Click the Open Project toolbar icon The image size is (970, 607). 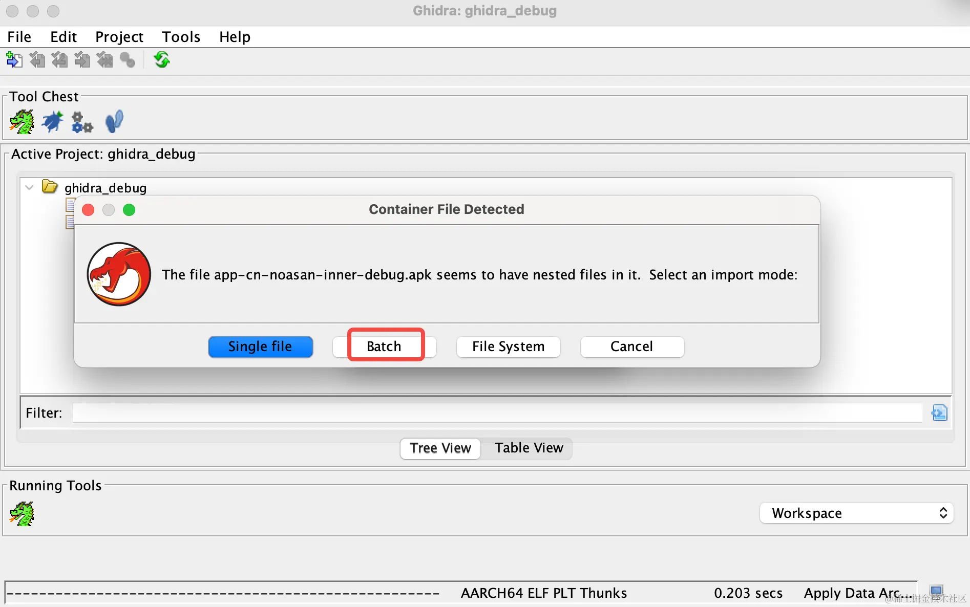(37, 60)
